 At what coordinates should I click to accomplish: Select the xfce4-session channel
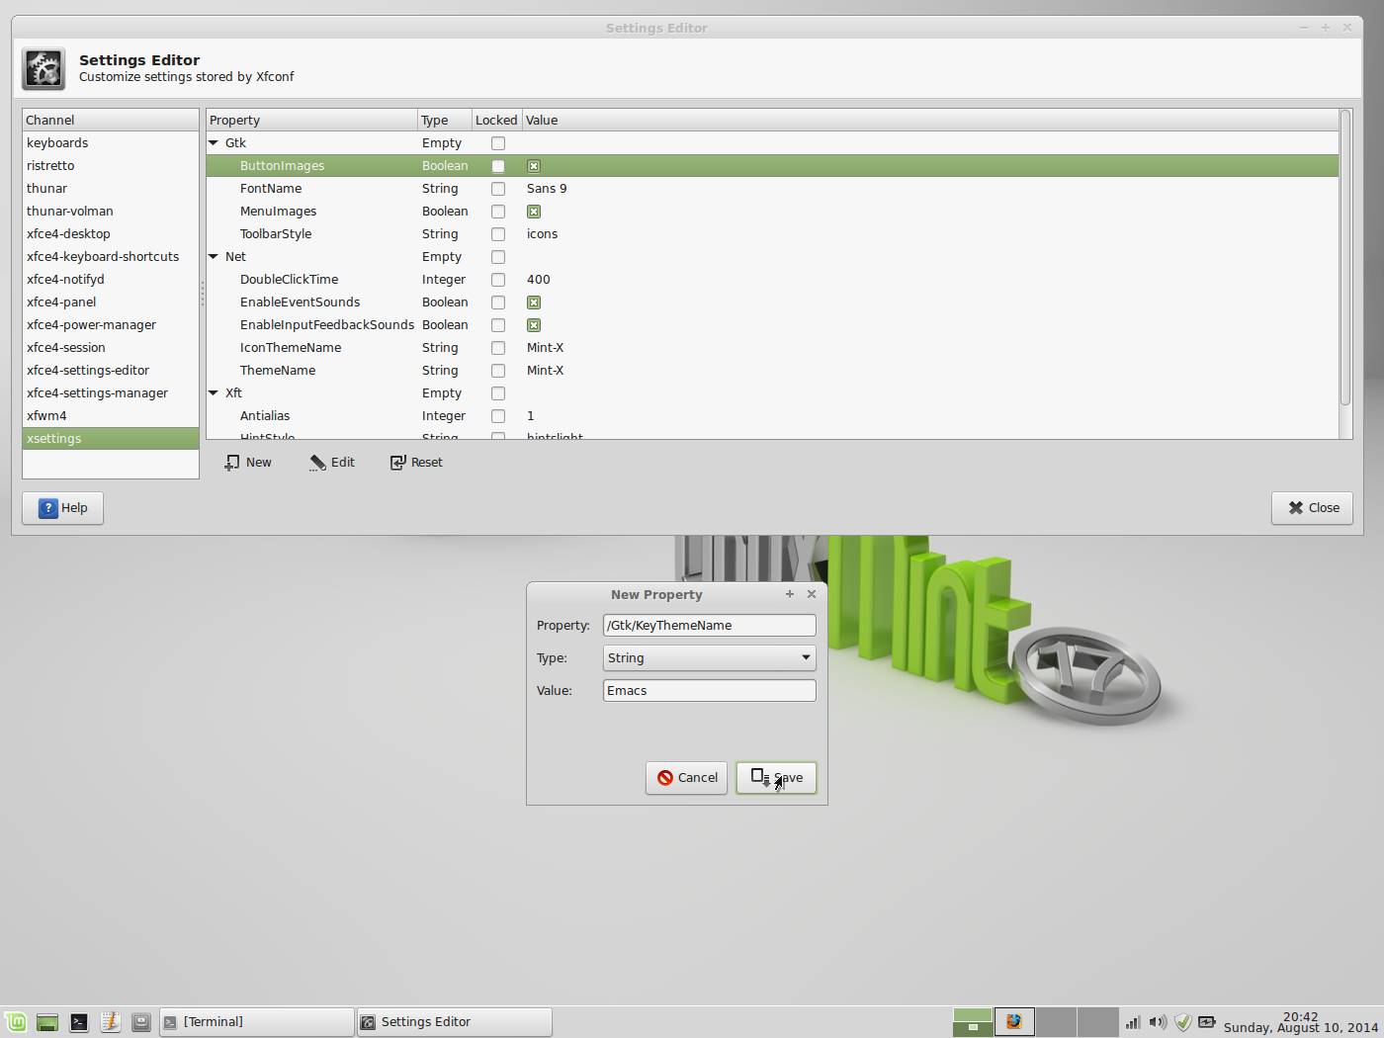(111, 348)
